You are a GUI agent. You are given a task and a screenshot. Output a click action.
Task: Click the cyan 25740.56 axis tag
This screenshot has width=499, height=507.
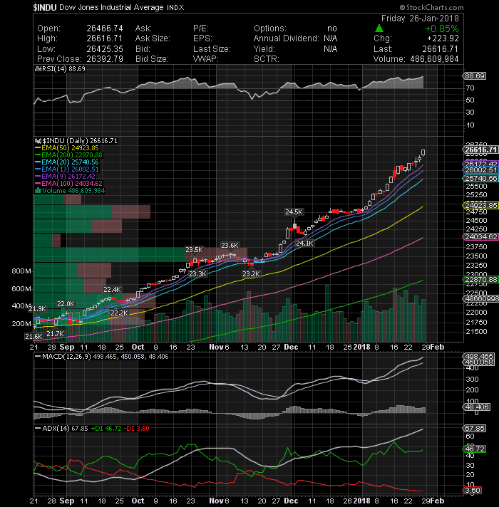(481, 178)
